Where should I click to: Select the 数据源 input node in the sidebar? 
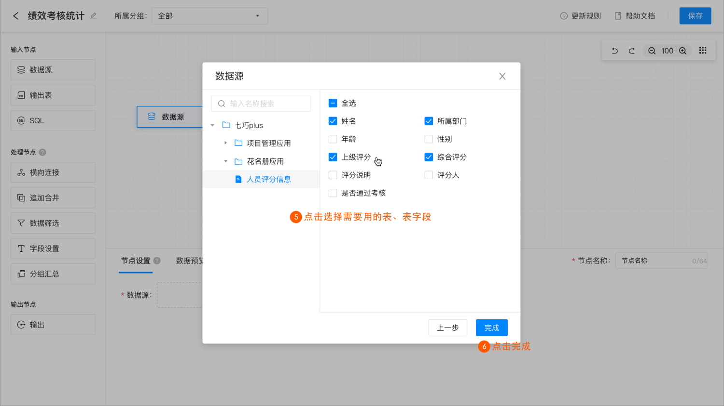53,70
